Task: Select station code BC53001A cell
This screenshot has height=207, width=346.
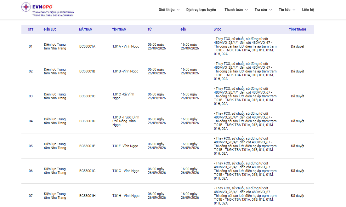Action: pos(87,46)
